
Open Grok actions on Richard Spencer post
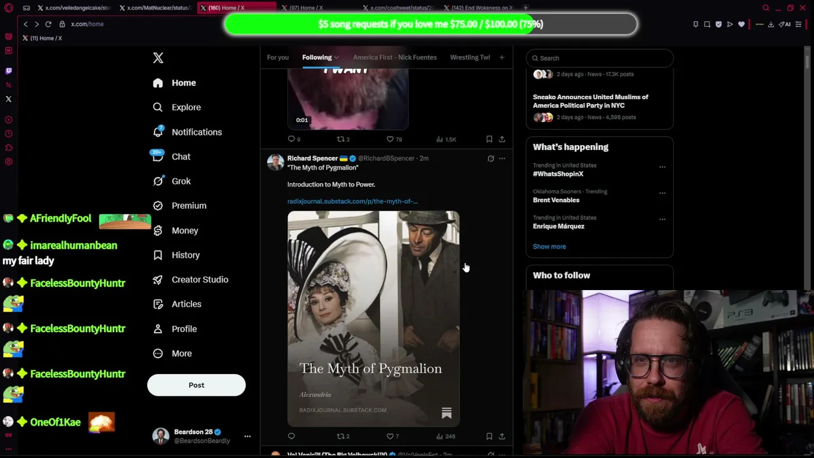tap(490, 158)
